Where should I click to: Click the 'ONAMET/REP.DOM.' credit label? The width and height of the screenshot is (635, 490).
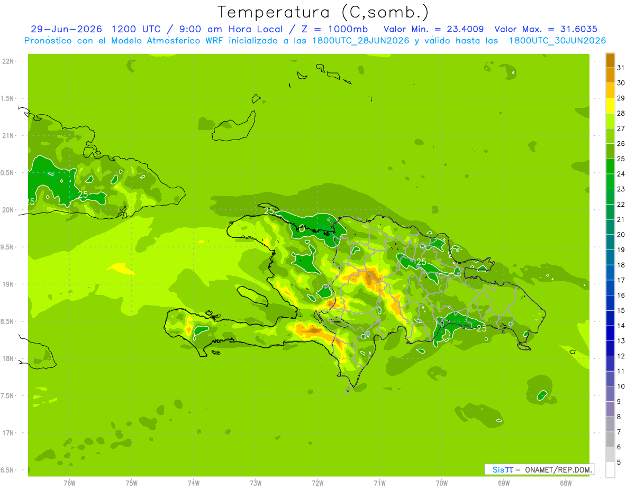point(559,469)
